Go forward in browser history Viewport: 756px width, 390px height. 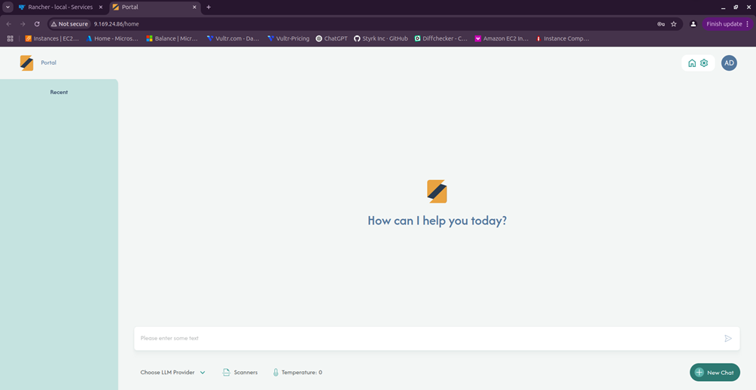click(x=23, y=24)
